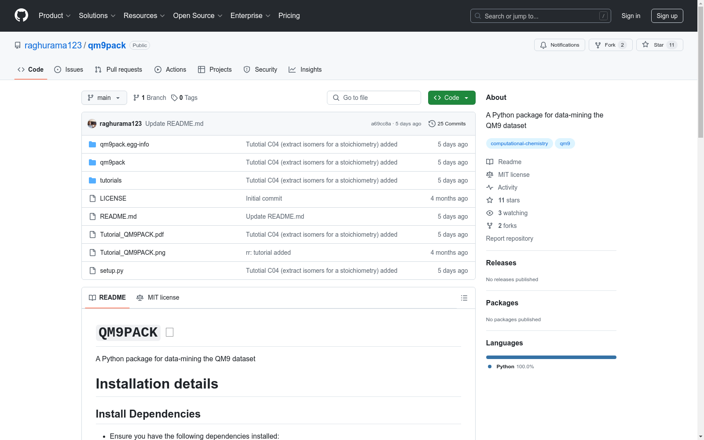Expand the main branch dropdown
Viewport: 704px width, 440px height.
[x=104, y=98]
